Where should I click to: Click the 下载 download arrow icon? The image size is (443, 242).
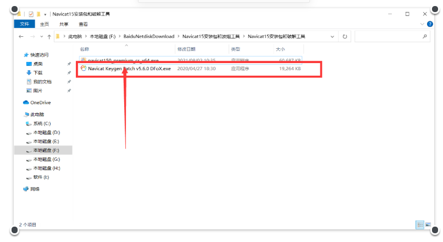click(29, 73)
